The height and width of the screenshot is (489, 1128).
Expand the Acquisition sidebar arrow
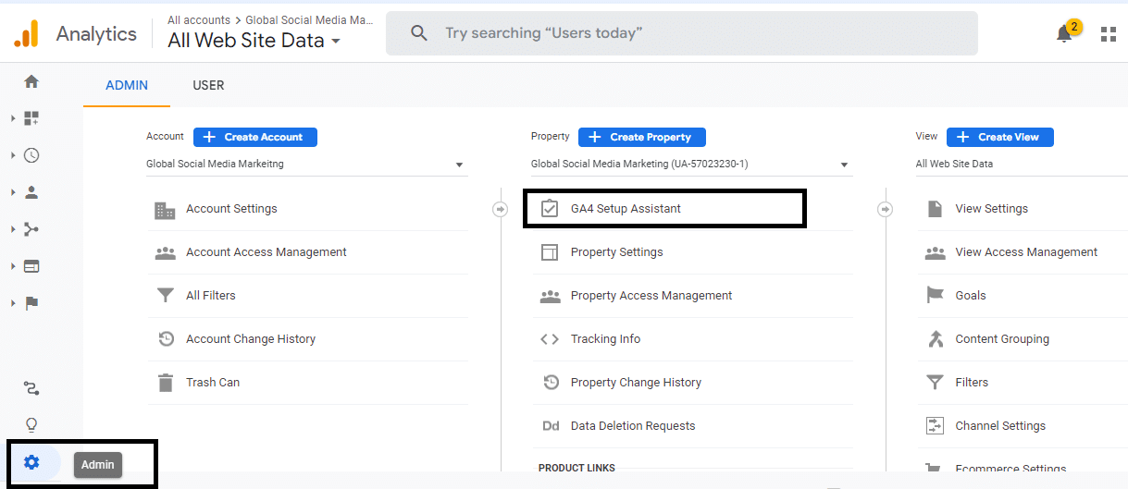click(13, 229)
